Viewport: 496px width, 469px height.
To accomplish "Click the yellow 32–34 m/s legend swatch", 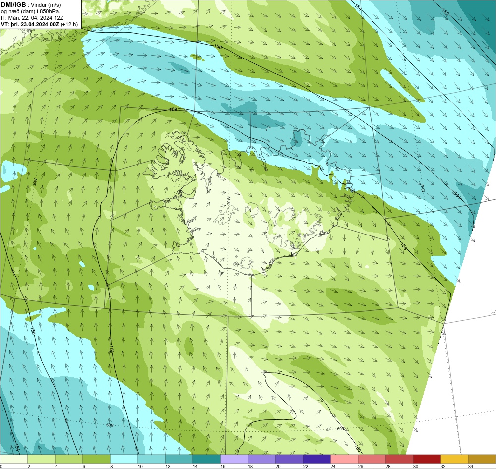I will point(454,459).
